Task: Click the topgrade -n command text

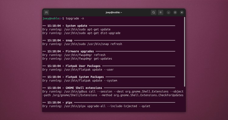Action: (75, 19)
